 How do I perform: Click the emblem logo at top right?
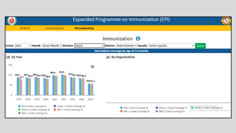[x=226, y=21]
